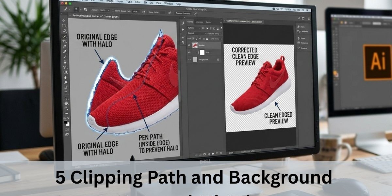The width and height of the screenshot is (392, 196).
Task: Hide the Path layer with its eye icon
Action: click(x=189, y=52)
